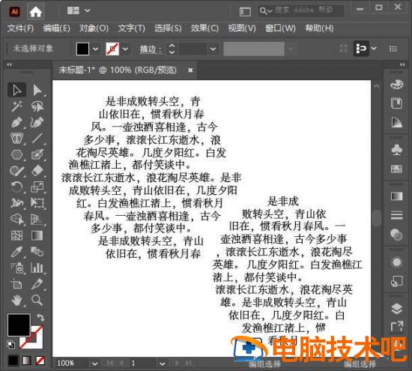Reset default fill and stroke
This screenshot has width=412, height=371.
point(10,344)
